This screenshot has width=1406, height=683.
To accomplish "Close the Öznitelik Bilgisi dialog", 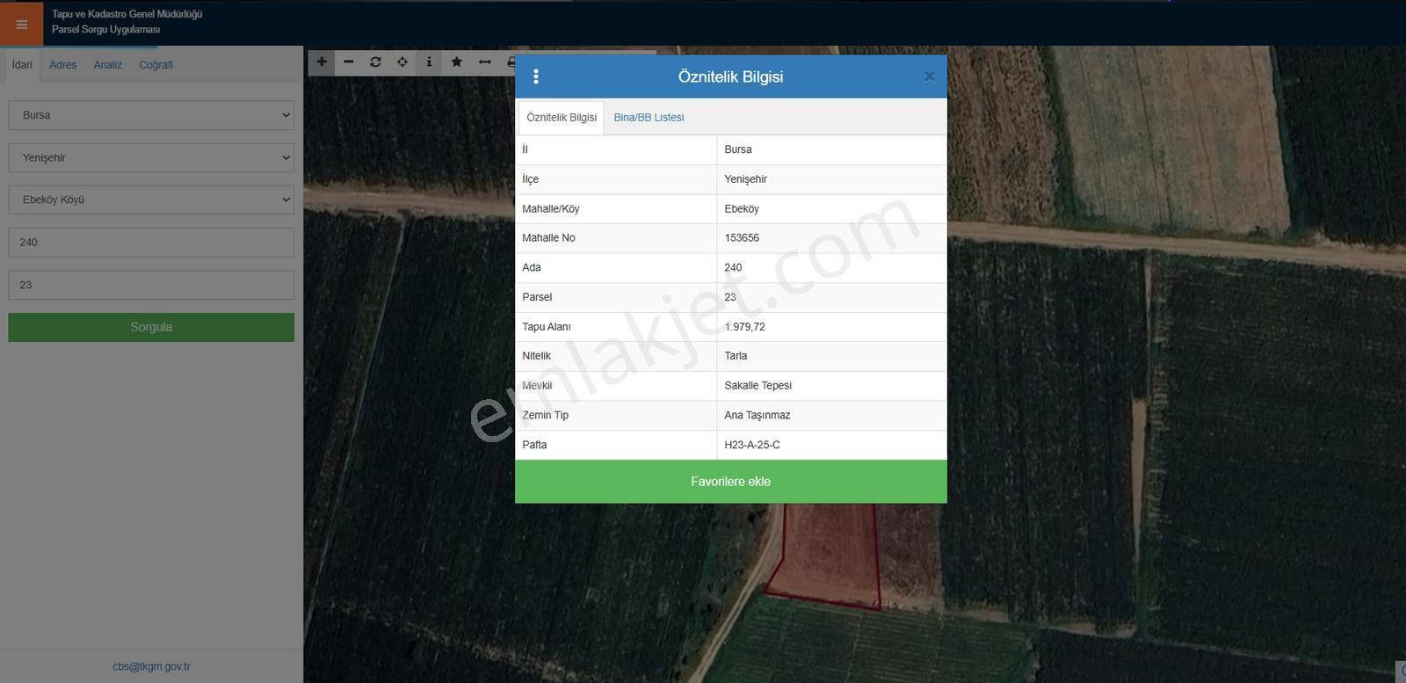I will click(929, 76).
